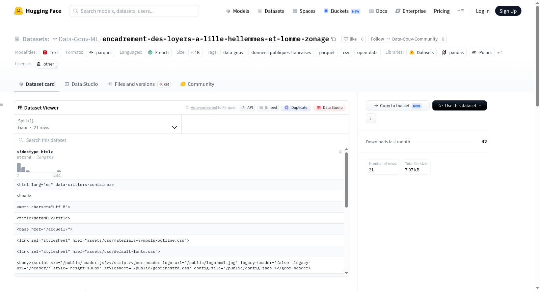Select the pandas library tag
Viewport: 540px width, 291px height.
(x=453, y=52)
